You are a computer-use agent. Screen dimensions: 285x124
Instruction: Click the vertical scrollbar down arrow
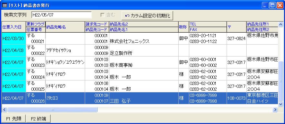280,104
